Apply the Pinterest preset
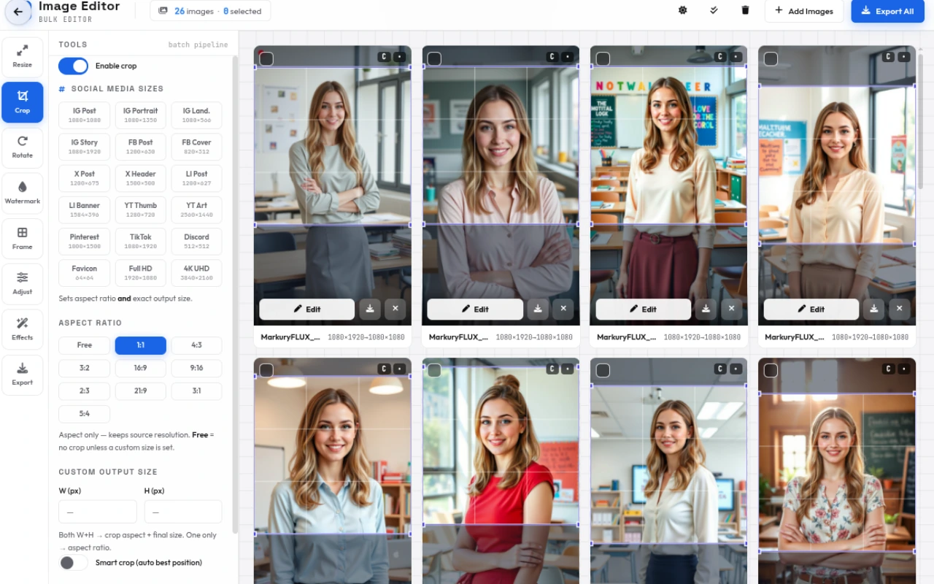The image size is (934, 584). [85, 241]
